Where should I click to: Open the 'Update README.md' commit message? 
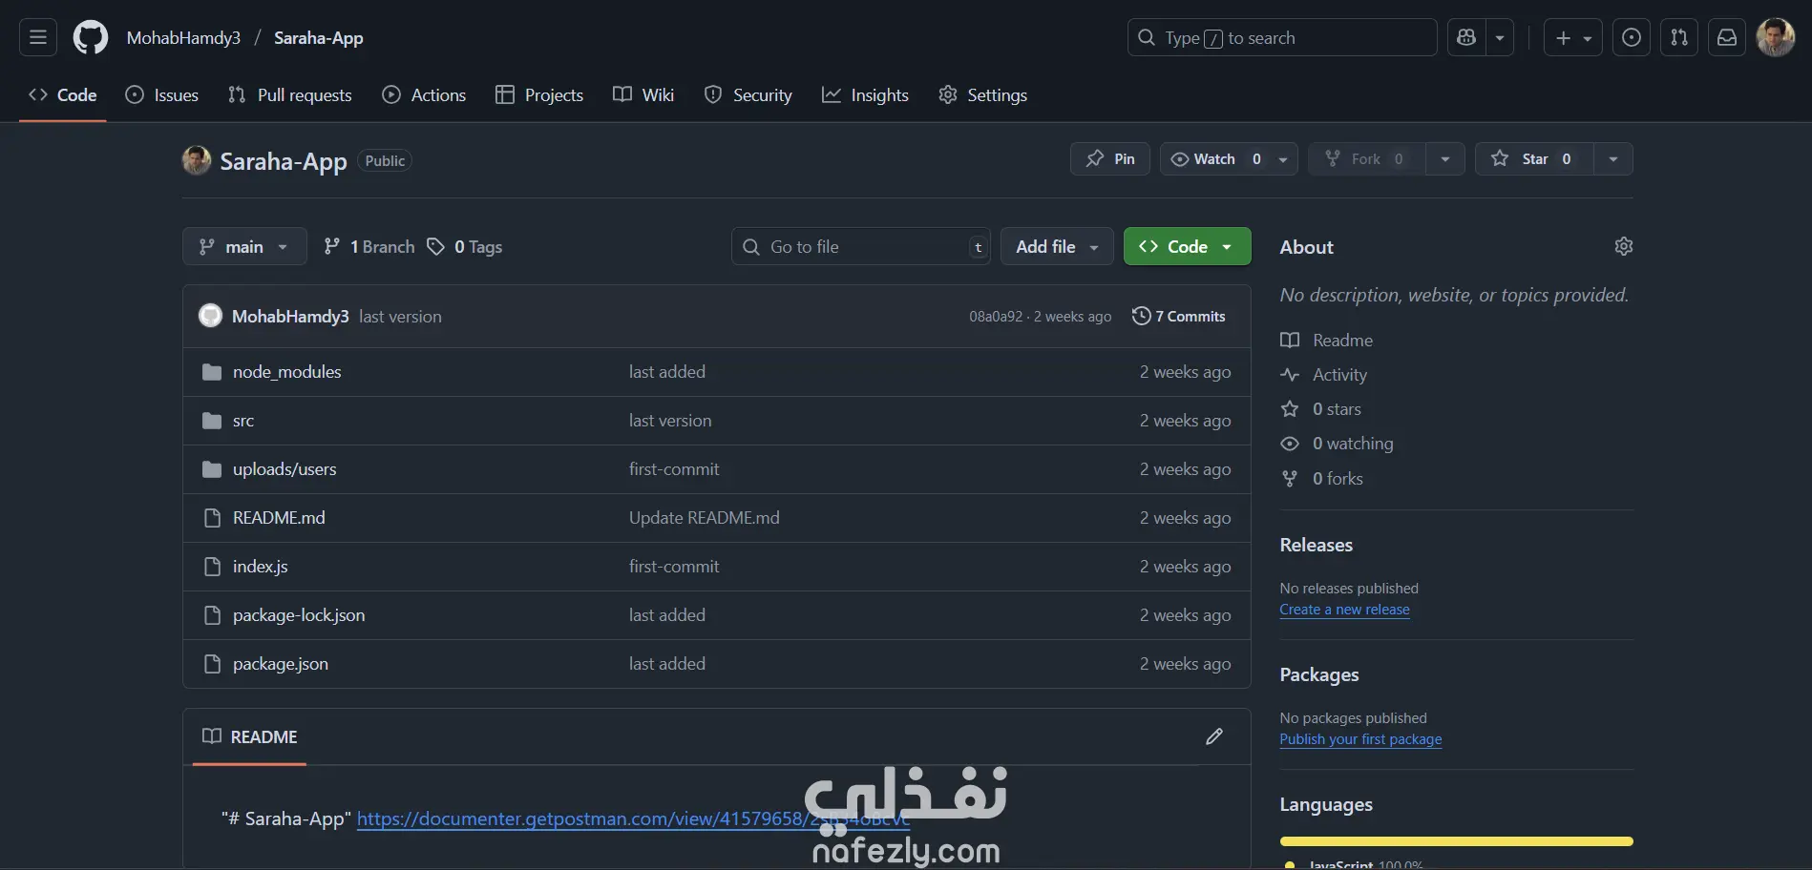tap(705, 518)
